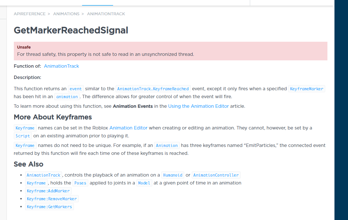348x220 pixels.
Task: Open the Keyframe reference under More About Keyframes
Action: coord(25,128)
